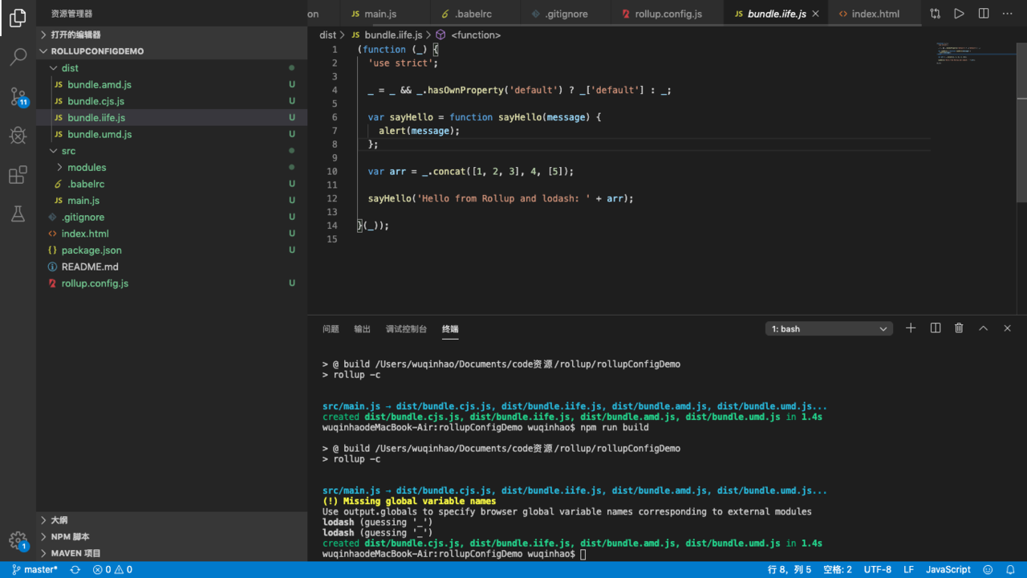Close the terminal panel
Viewport: 1027px width, 578px height.
pos(1008,328)
